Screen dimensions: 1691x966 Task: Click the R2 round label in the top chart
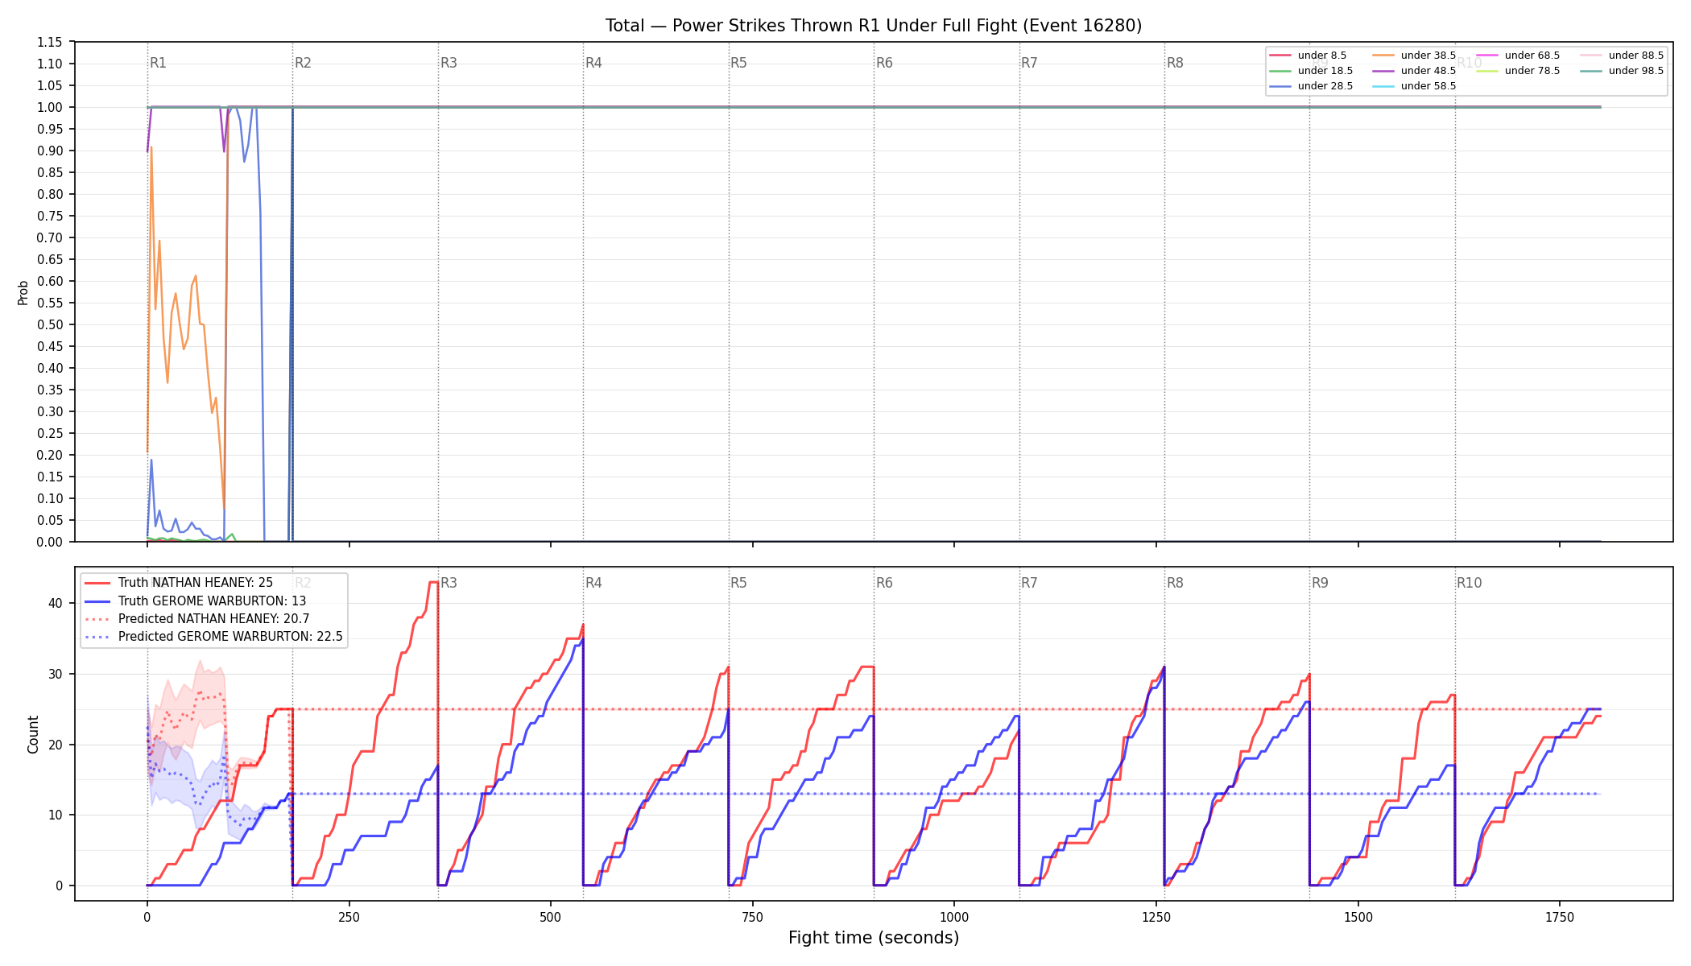pyautogui.click(x=303, y=63)
